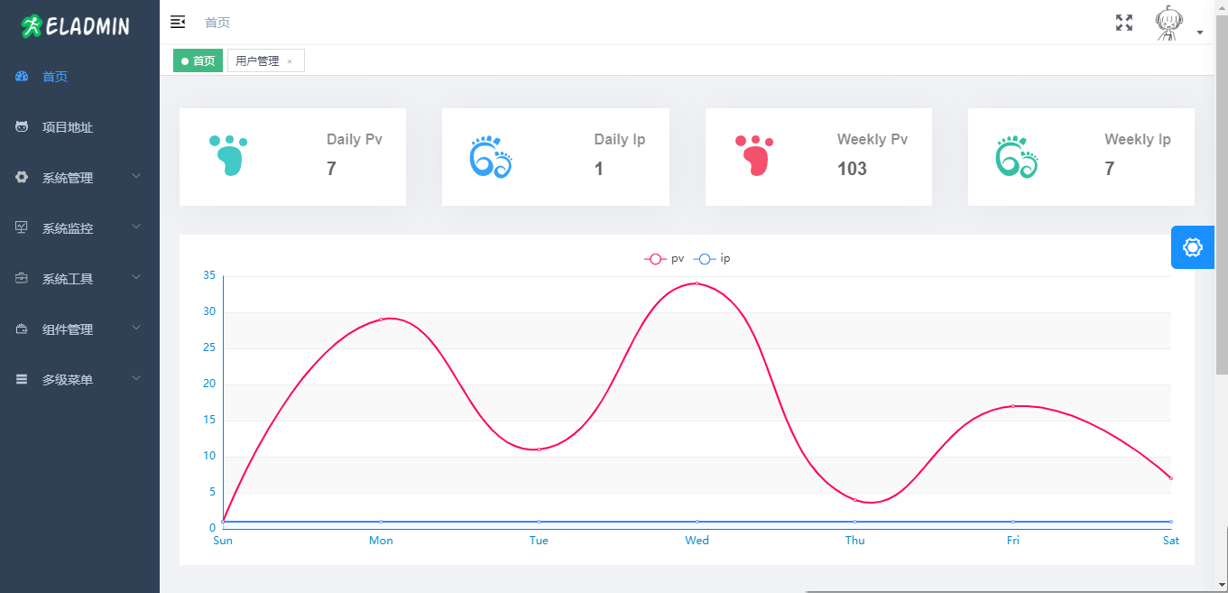Expand the 系统监控 sidebar menu
The image size is (1228, 593).
[79, 228]
